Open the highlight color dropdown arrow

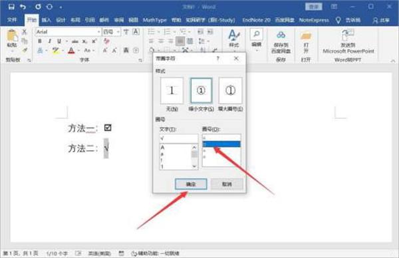point(63,51)
